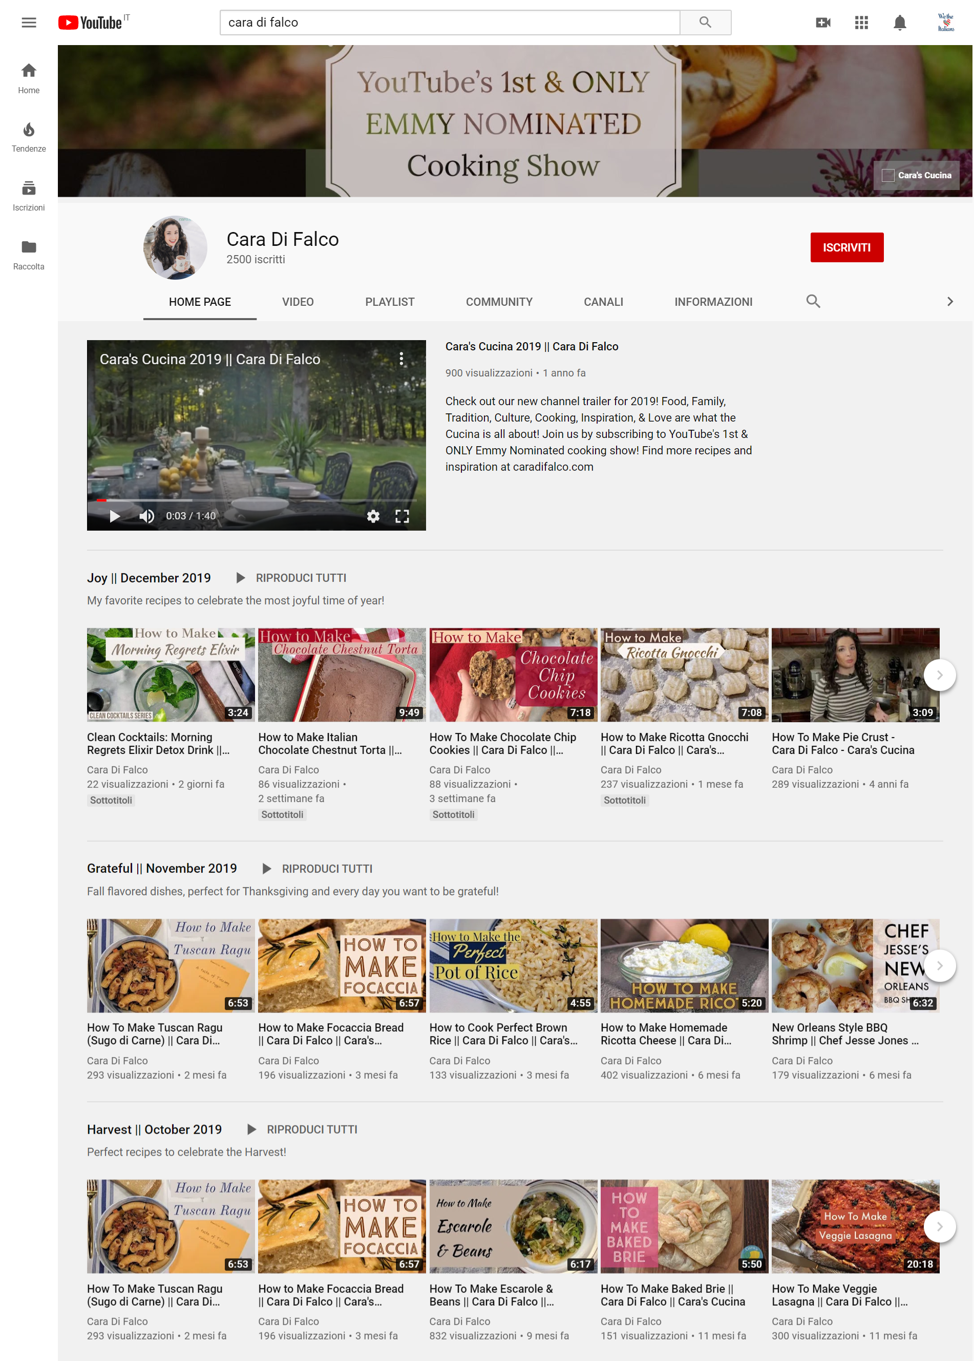Open Tuscan Ragu thumbnail in Grateful November row
This screenshot has height=1361, width=974.
(171, 966)
